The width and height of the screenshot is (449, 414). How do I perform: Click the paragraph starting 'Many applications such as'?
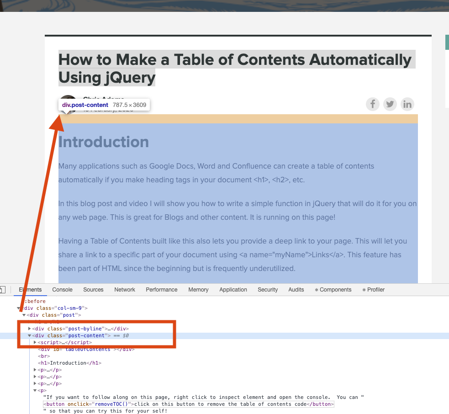tap(216, 173)
